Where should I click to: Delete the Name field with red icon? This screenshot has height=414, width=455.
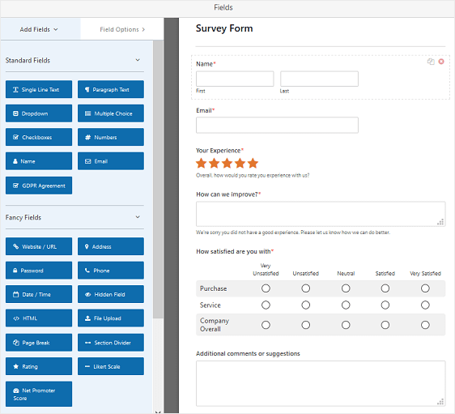[441, 62]
